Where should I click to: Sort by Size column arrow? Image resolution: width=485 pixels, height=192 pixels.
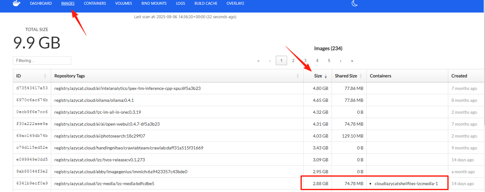pos(326,76)
